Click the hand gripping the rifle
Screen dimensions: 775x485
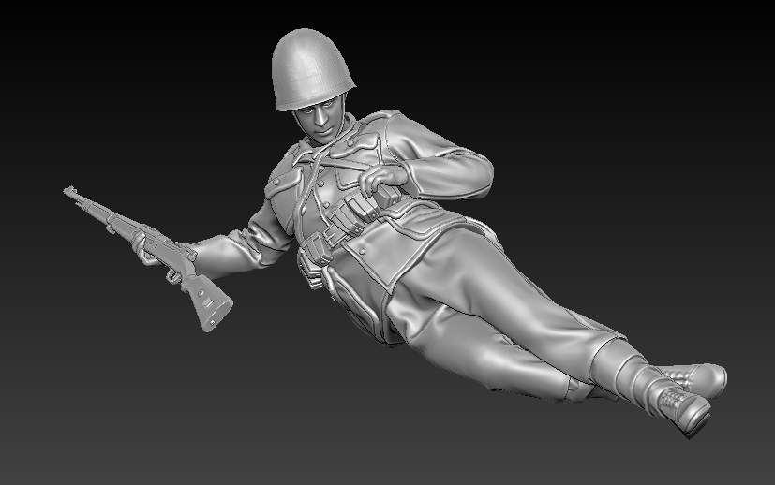(x=148, y=249)
